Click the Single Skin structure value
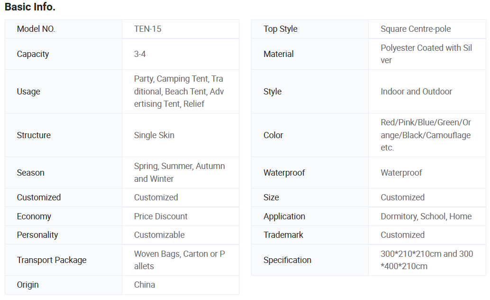The height and width of the screenshot is (300, 490). (154, 135)
